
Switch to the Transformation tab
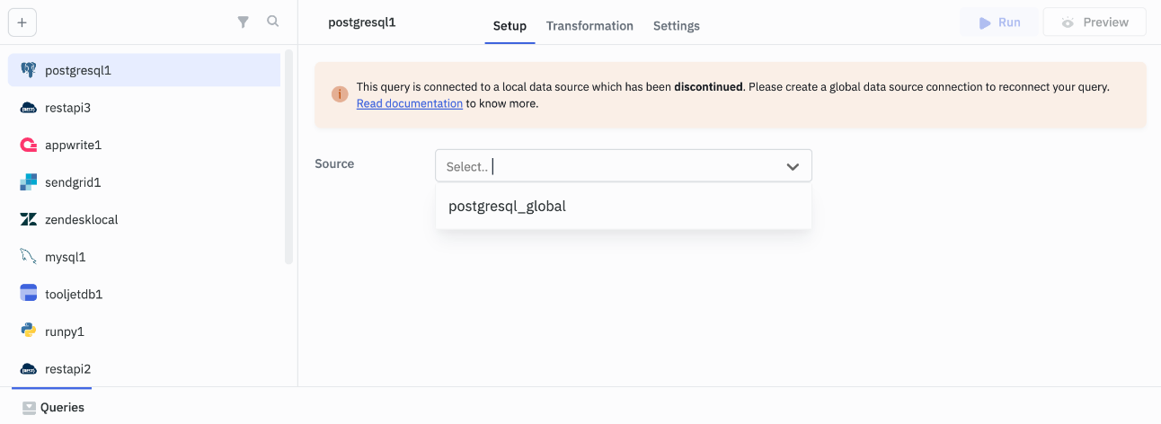pyautogui.click(x=589, y=26)
